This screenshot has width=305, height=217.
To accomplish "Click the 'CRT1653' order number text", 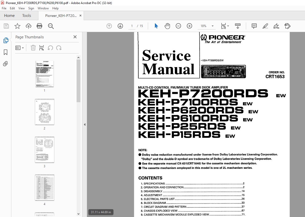I will [x=275, y=76].
